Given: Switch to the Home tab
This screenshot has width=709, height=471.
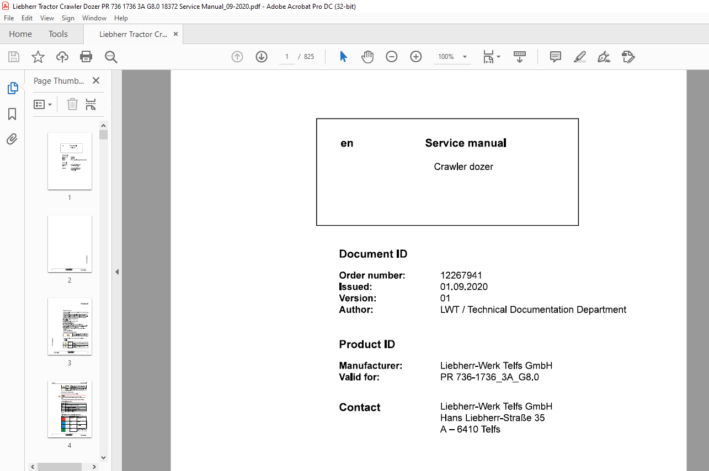Looking at the screenshot, I should click(x=20, y=34).
